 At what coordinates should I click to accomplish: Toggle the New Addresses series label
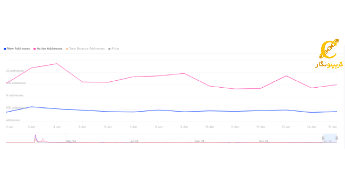pos(19,48)
